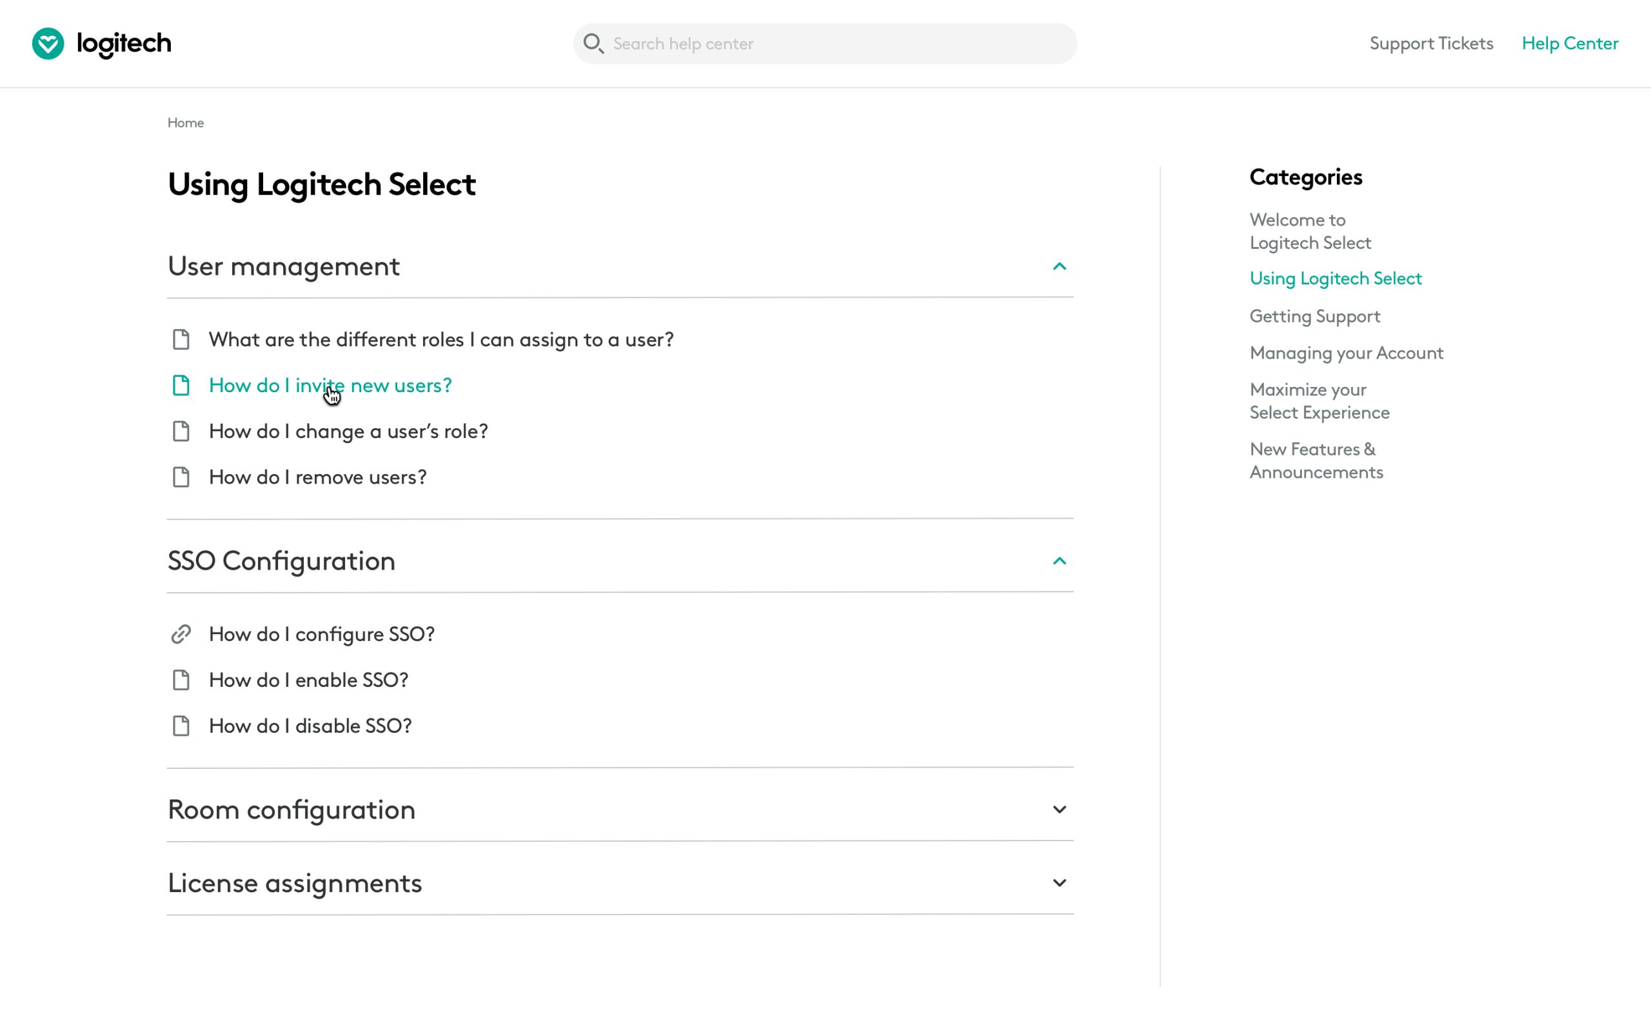This screenshot has height=1032, width=1651.
Task: Click the Home breadcrumb link
Action: [186, 123]
